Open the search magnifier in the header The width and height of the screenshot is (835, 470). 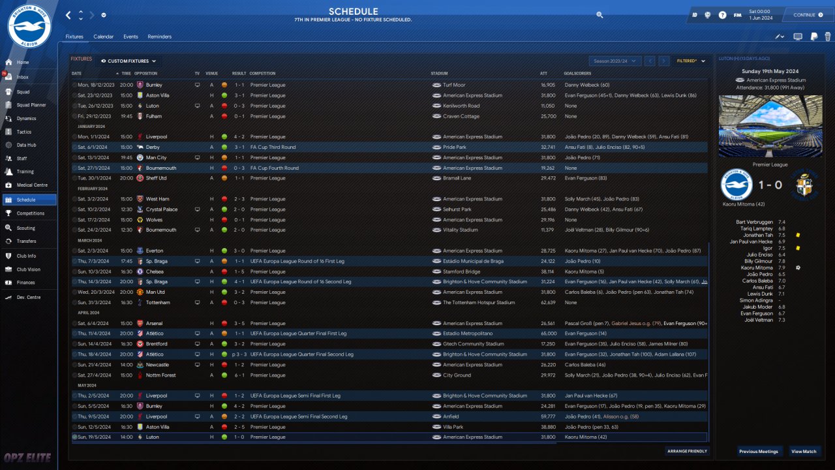tap(600, 14)
